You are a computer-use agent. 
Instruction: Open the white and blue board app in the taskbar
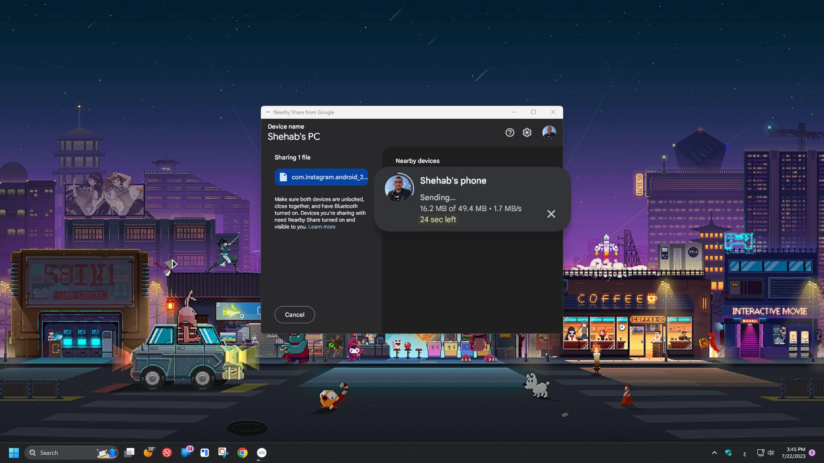tap(205, 453)
